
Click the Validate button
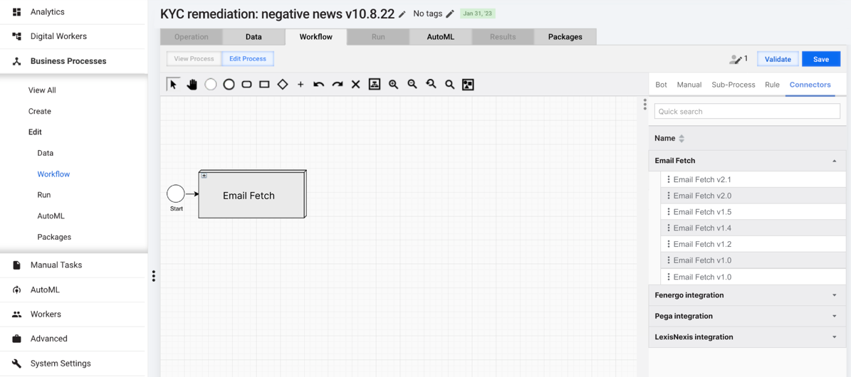[778, 59]
